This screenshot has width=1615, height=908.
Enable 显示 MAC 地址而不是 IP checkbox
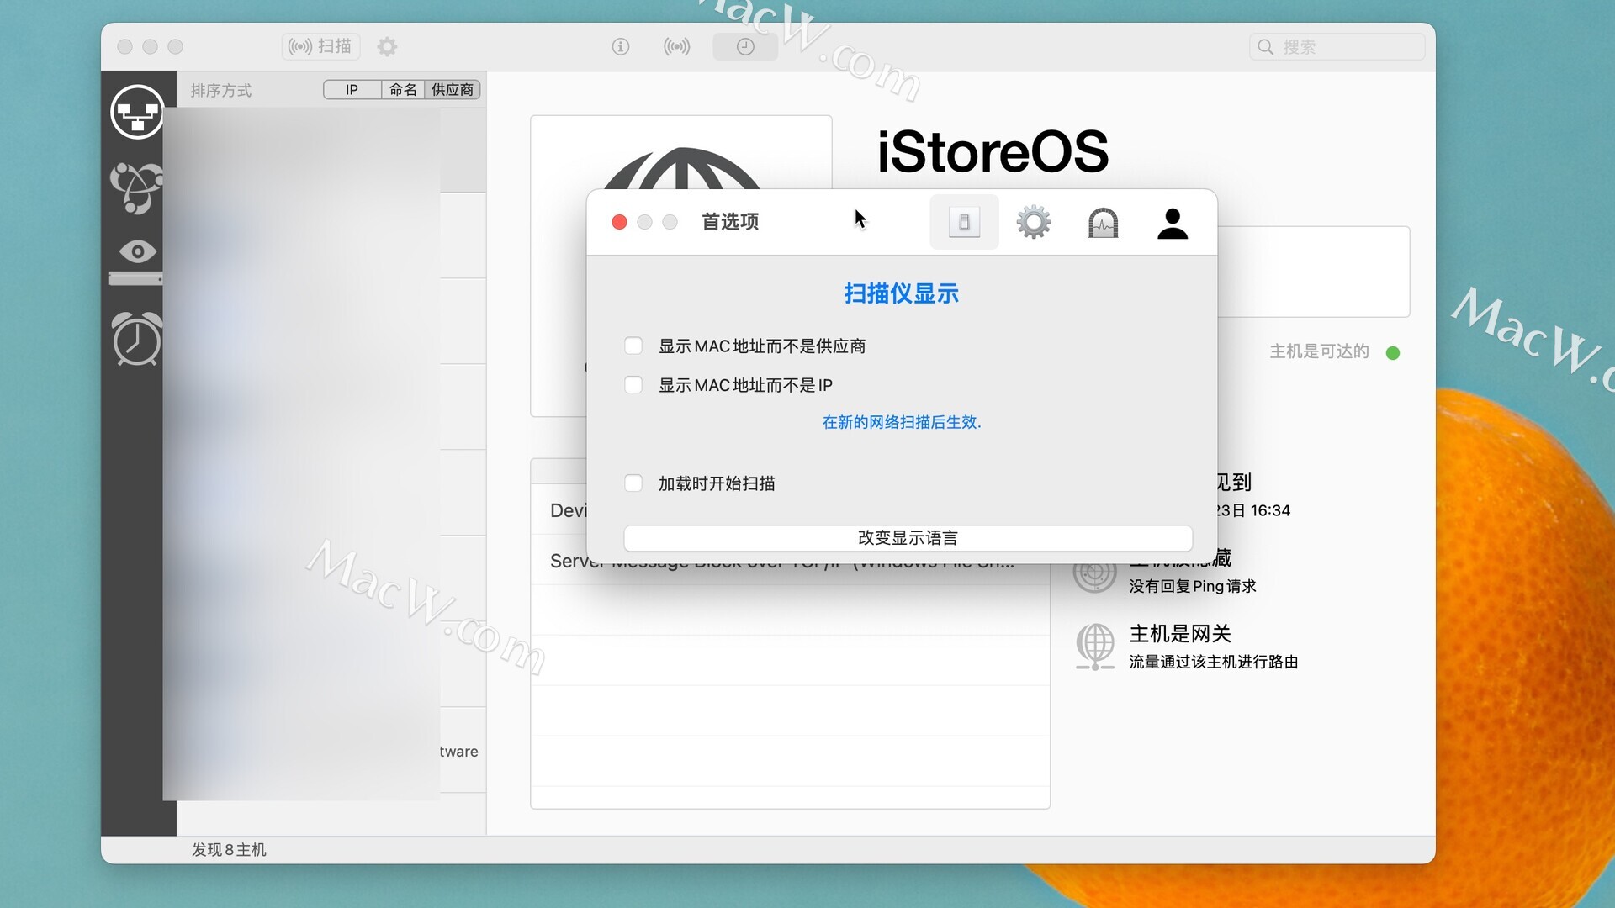tap(633, 384)
